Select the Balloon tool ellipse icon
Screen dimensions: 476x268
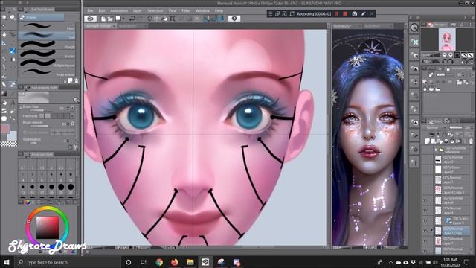4,118
